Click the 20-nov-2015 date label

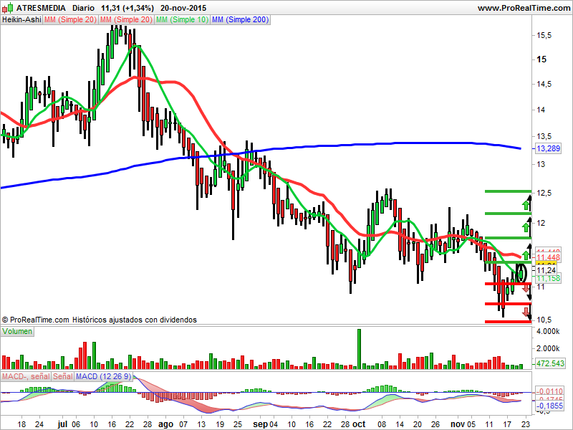[x=183, y=8]
